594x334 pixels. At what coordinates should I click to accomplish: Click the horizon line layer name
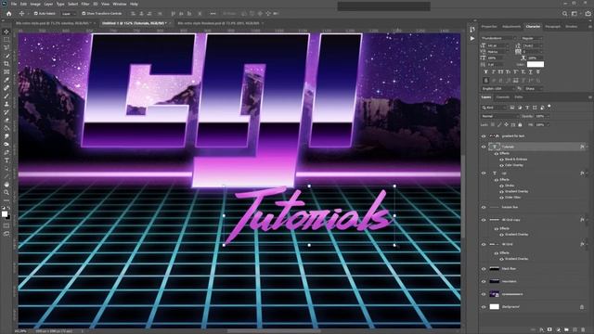pyautogui.click(x=510, y=208)
